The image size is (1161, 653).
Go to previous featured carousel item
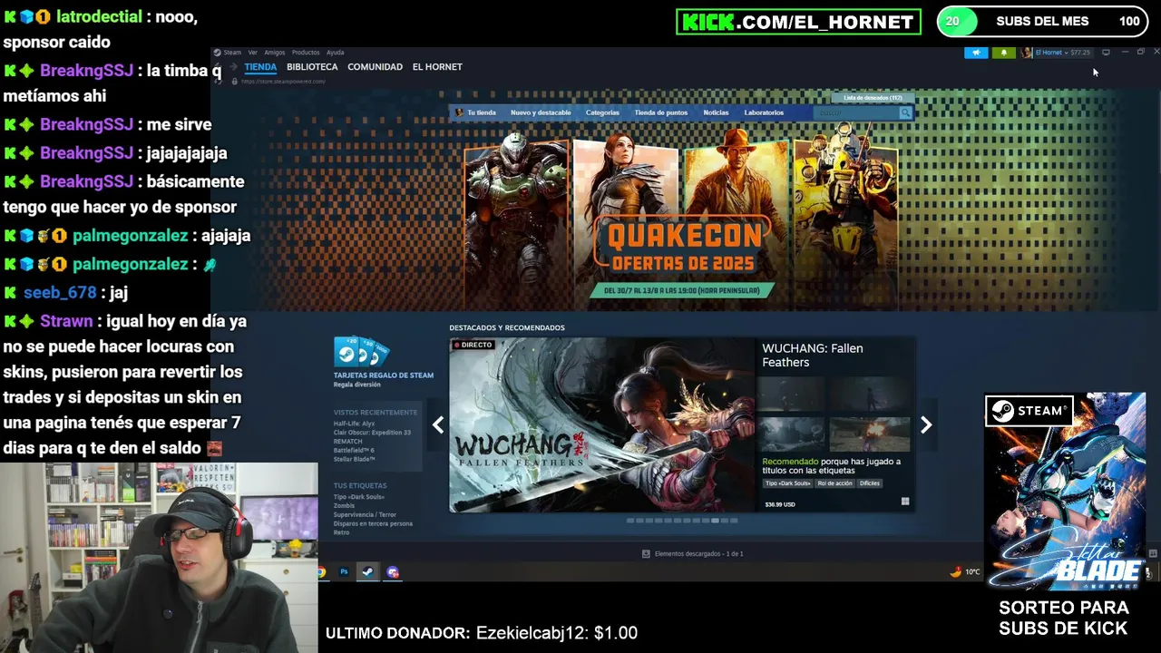click(x=438, y=424)
